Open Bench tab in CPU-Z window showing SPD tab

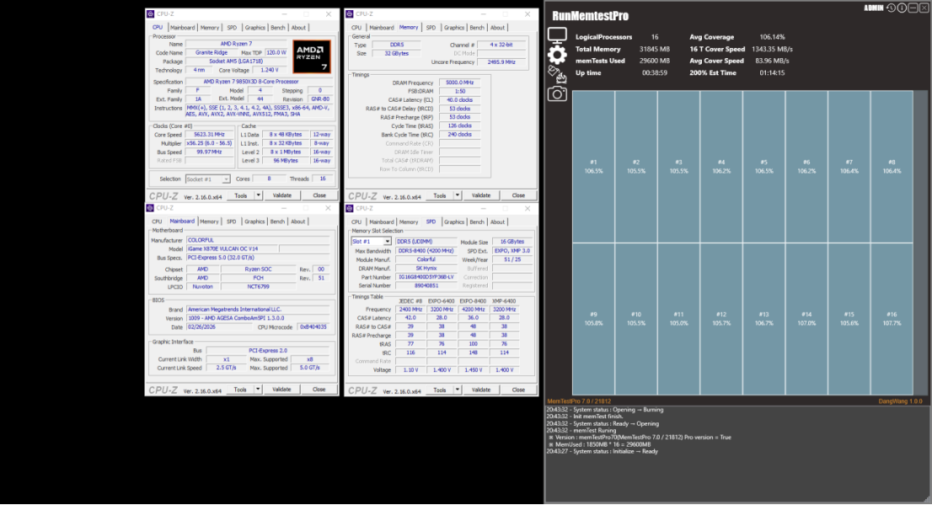pos(477,222)
